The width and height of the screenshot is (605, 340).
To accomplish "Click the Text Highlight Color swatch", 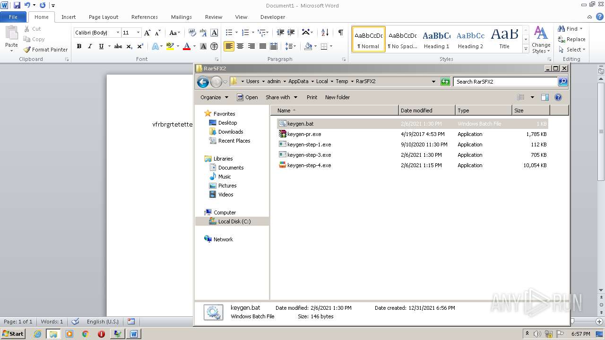I will click(170, 46).
